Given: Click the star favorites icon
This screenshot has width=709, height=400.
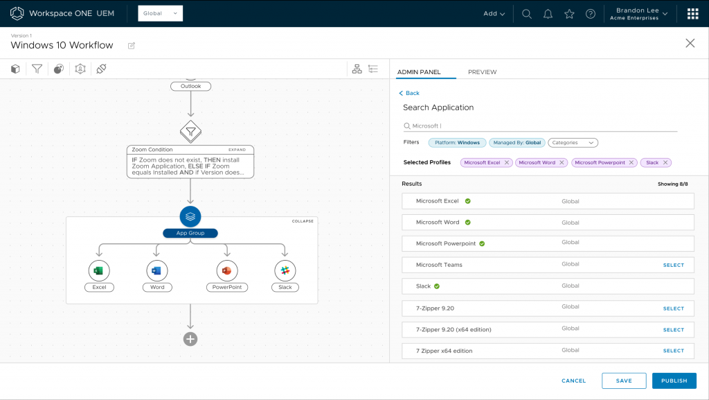Looking at the screenshot, I should click(x=569, y=14).
